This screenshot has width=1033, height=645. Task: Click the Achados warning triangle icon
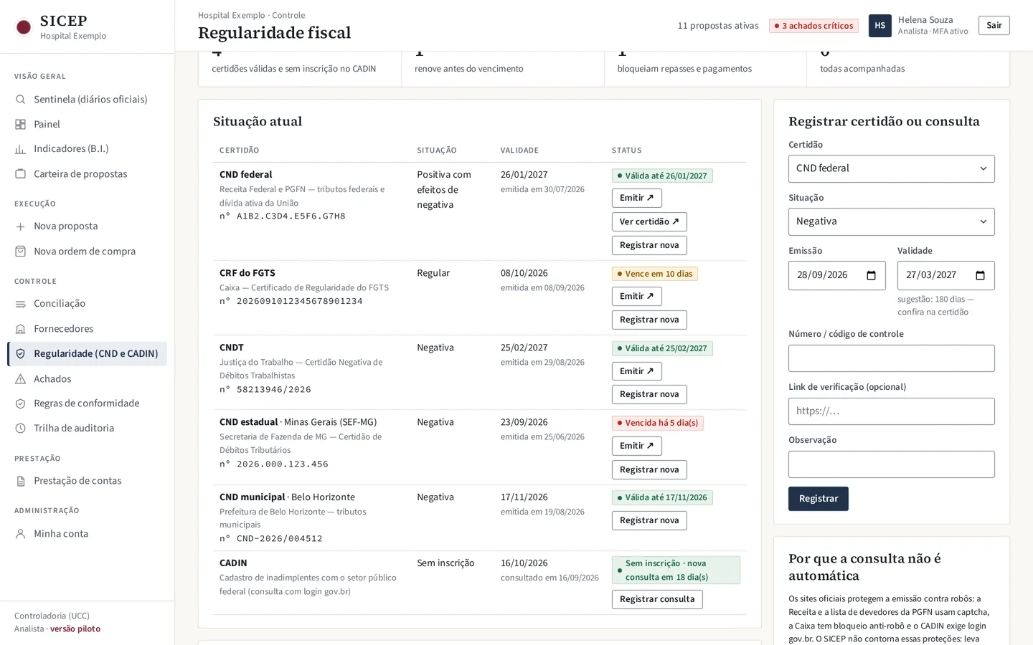click(x=20, y=379)
